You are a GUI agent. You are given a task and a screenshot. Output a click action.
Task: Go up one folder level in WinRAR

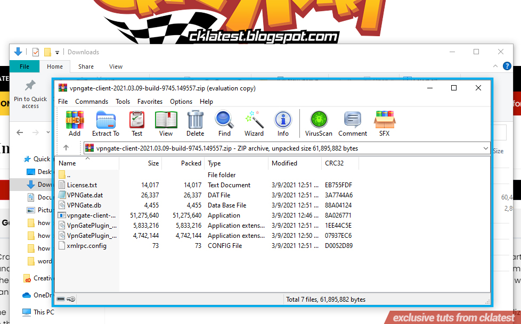66,148
